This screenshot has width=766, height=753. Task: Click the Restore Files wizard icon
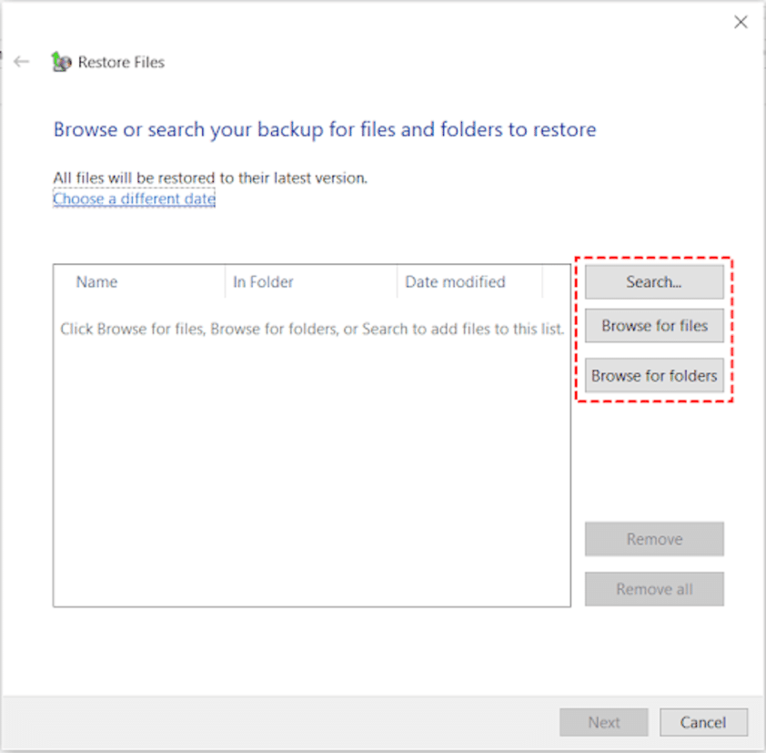pos(61,62)
